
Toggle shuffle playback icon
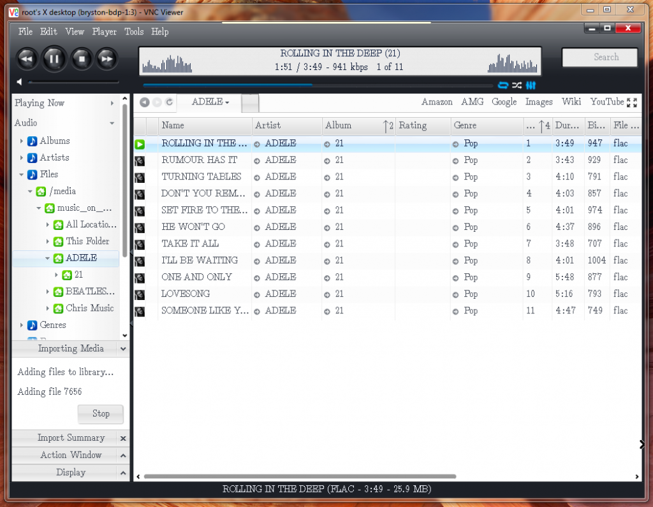point(517,85)
